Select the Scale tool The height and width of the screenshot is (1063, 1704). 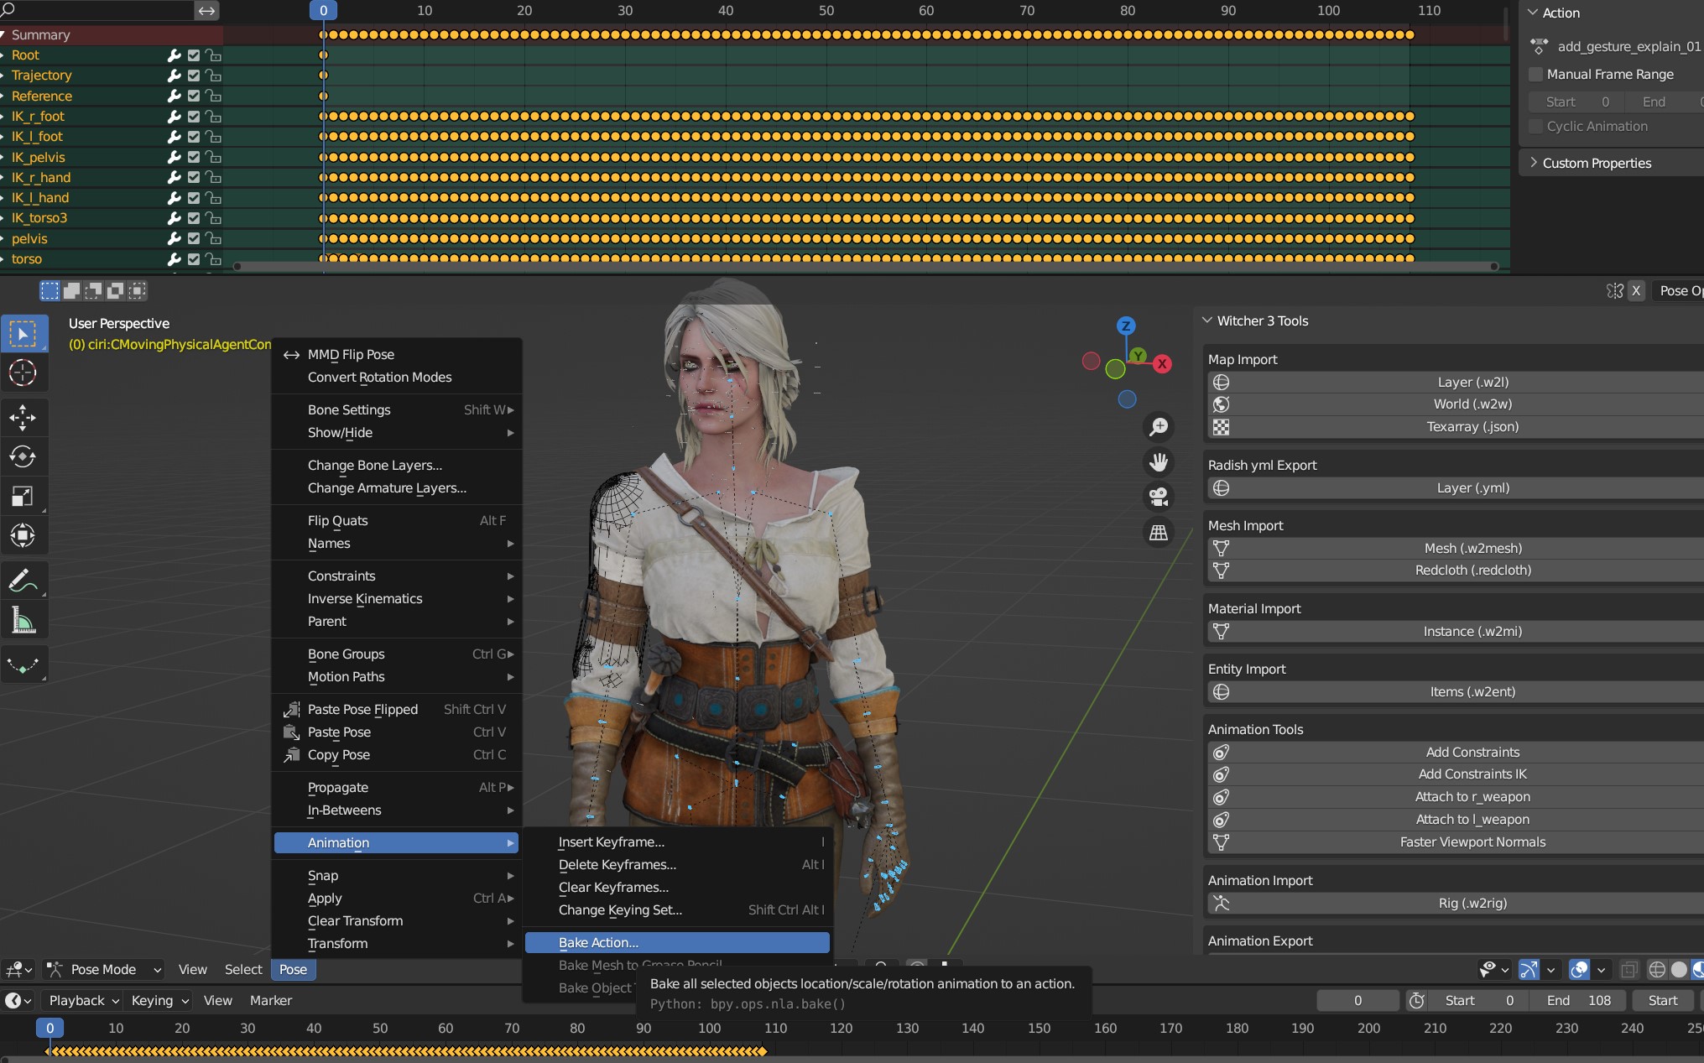pos(23,496)
